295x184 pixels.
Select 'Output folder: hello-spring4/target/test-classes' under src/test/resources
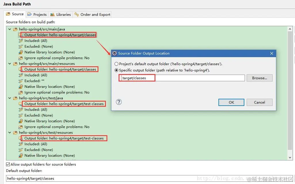click(64, 138)
